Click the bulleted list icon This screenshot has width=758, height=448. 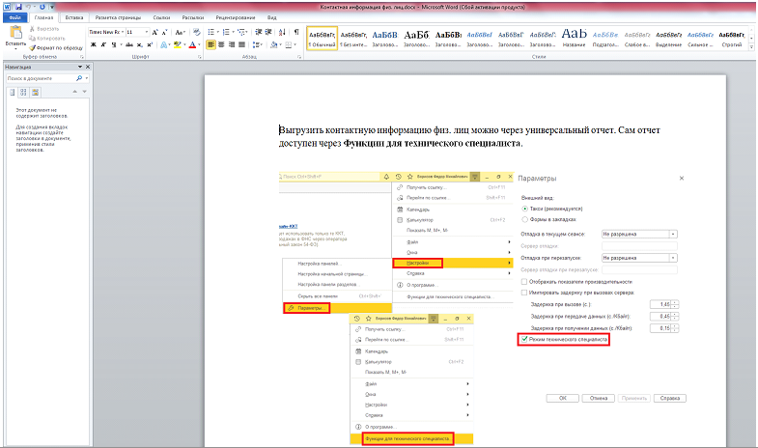click(211, 33)
